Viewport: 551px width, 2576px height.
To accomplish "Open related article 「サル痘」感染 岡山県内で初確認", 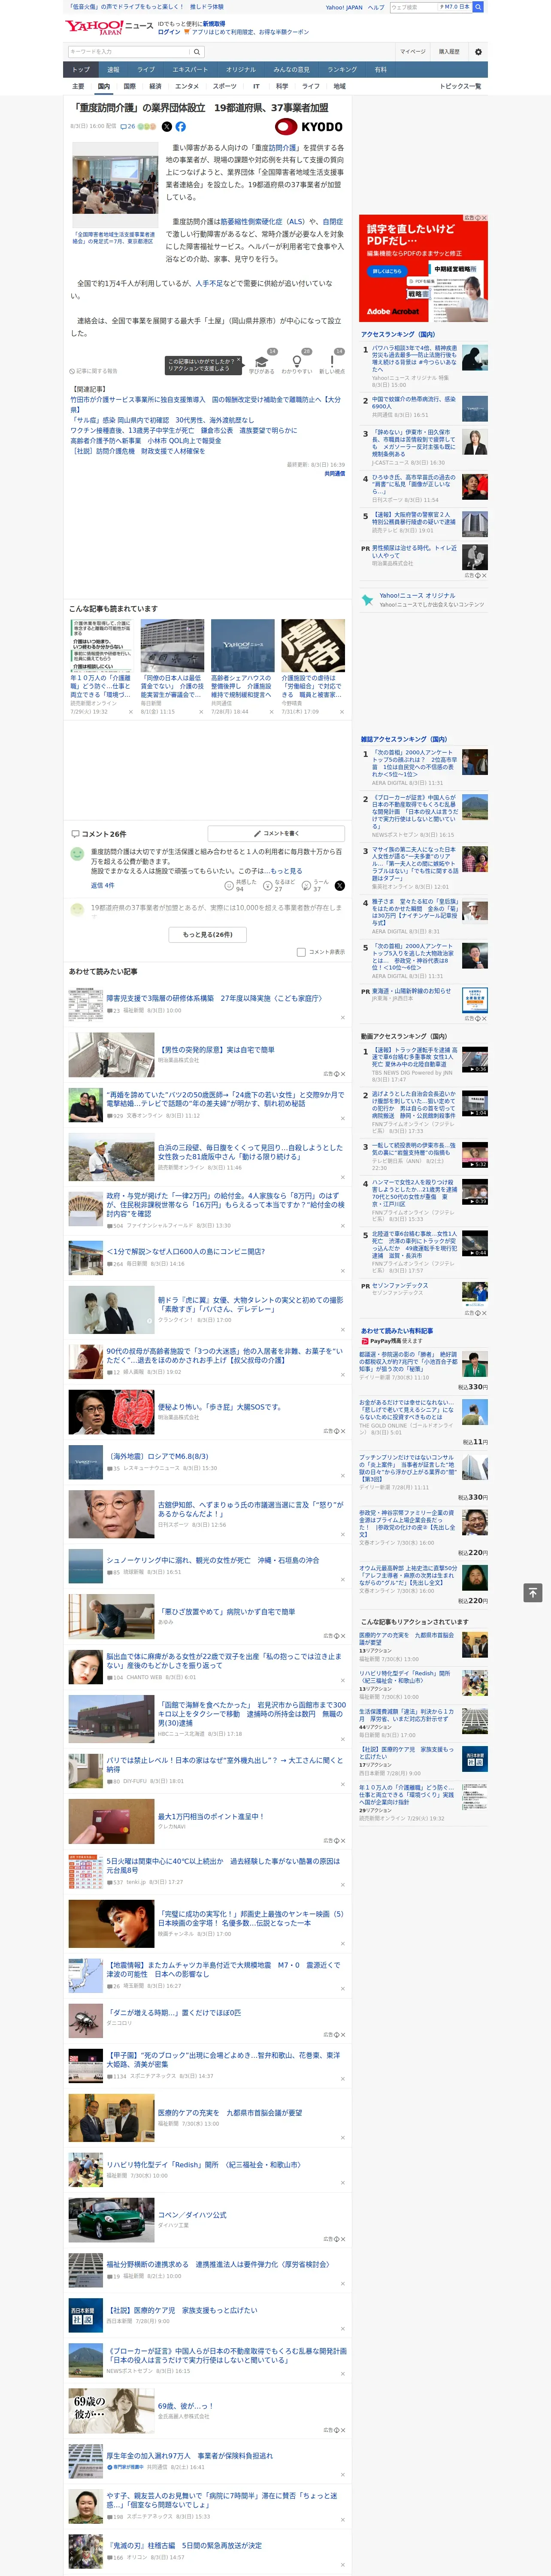I will [162, 420].
